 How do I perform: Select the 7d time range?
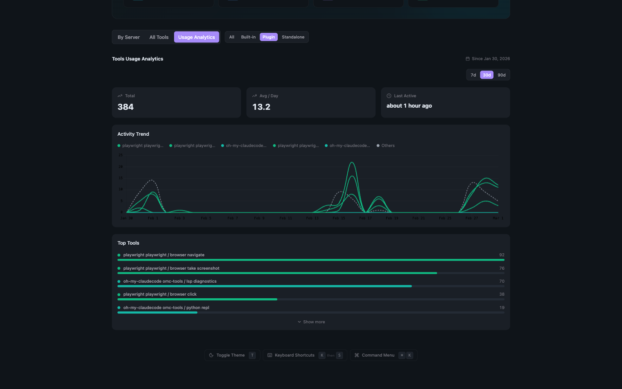point(473,75)
